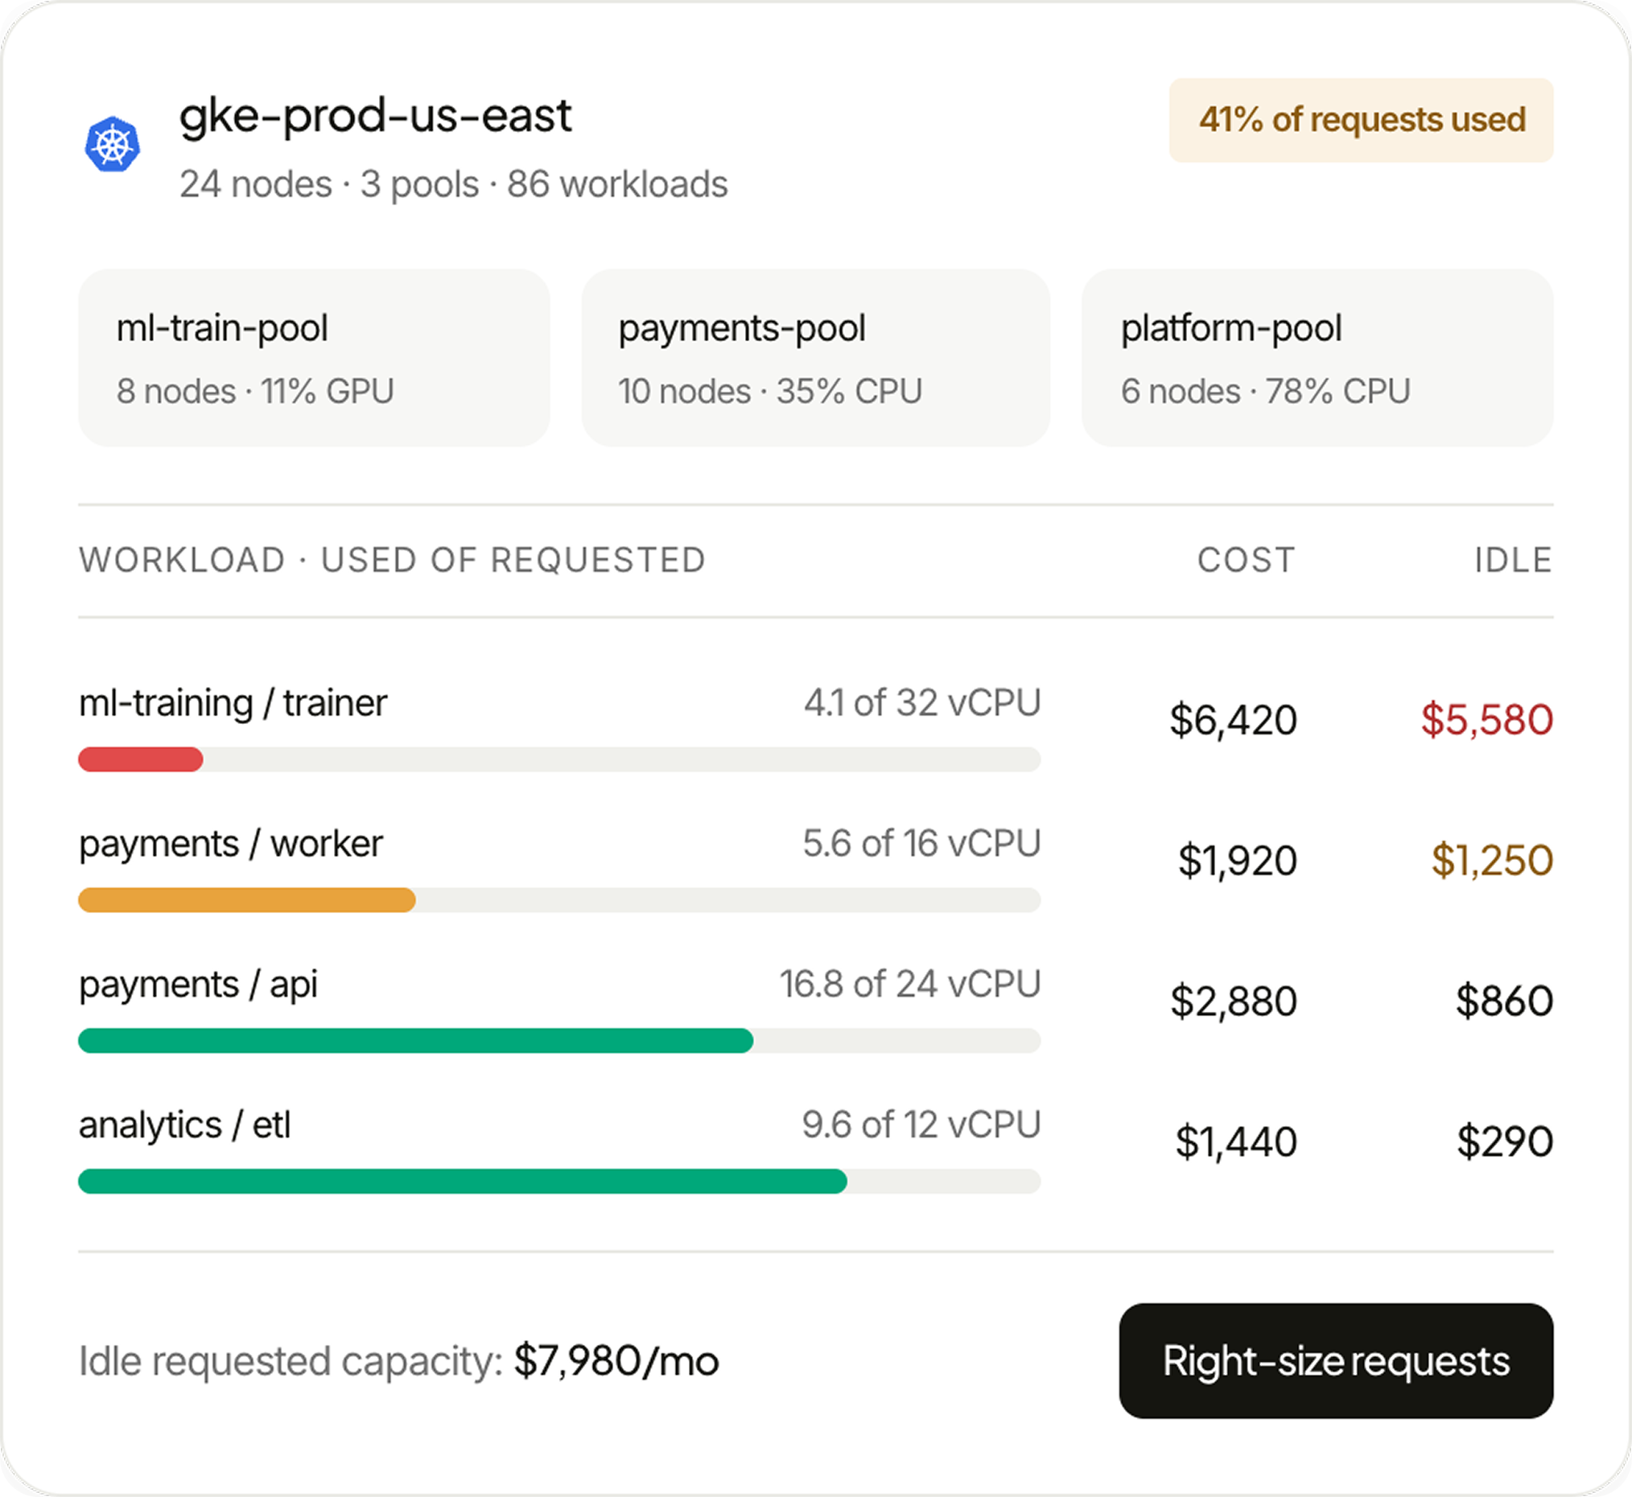Image resolution: width=1632 pixels, height=1497 pixels.
Task: Click the gke-prod-us-east cluster title
Action: coord(375,117)
